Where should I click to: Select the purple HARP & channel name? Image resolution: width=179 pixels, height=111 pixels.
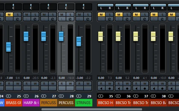(31, 103)
